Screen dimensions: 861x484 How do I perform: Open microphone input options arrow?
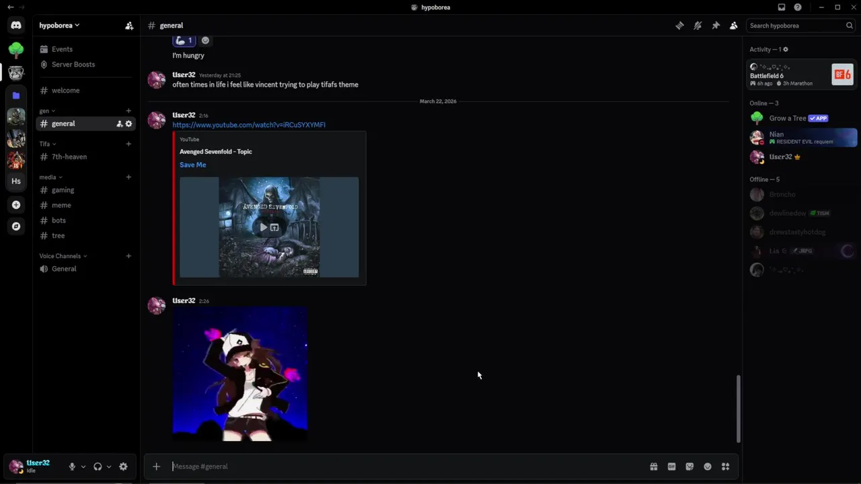[x=83, y=467]
